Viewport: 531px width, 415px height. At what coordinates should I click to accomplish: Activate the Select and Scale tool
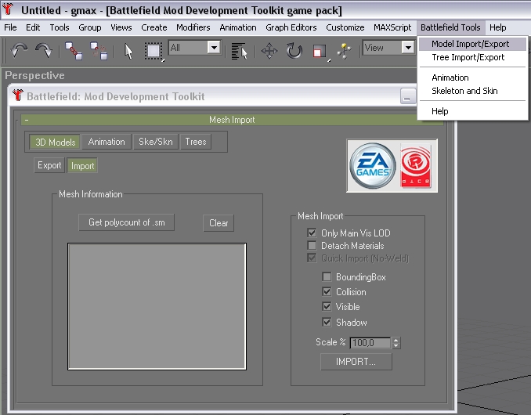coord(320,52)
